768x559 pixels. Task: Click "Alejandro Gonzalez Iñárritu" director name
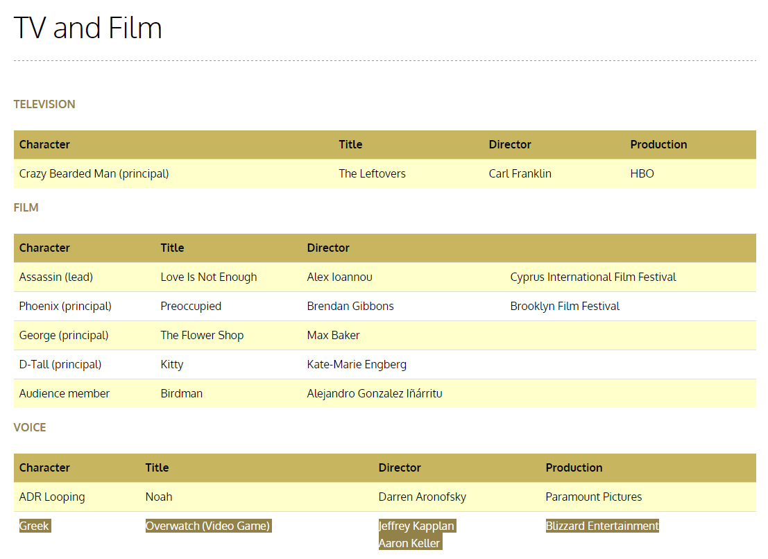[375, 393]
